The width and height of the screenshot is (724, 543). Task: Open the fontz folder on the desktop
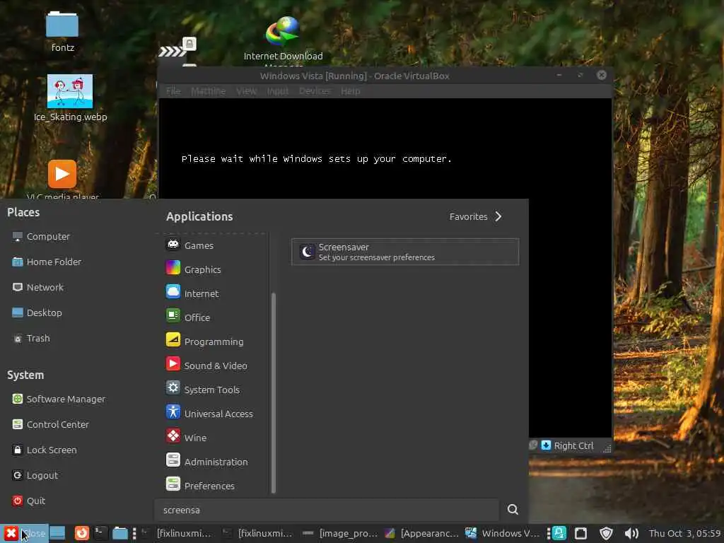[x=62, y=31]
